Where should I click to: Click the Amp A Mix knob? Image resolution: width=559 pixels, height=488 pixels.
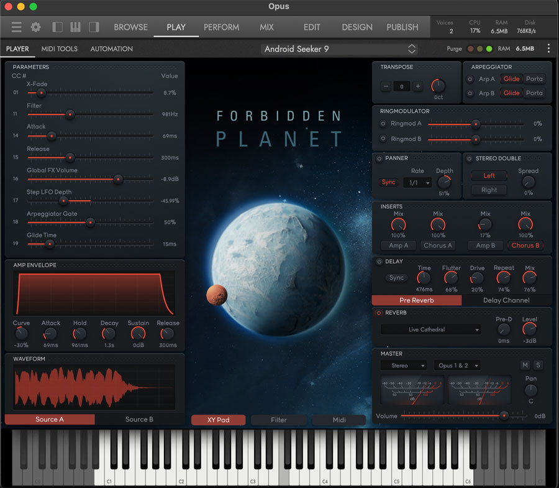[398, 225]
